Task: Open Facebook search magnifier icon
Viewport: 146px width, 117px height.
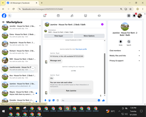Action: pos(10,16)
